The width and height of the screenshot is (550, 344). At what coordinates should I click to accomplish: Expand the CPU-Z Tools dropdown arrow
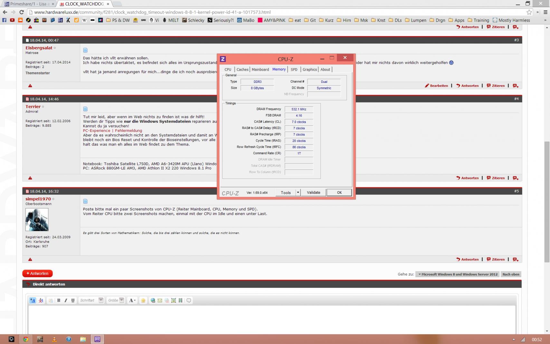coord(298,192)
